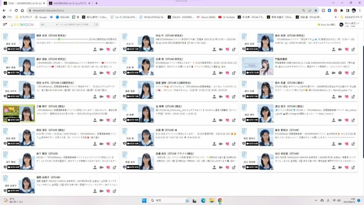Open Chrome three-dot menu
Screen dimensions: 364x205
[x=360, y=10]
